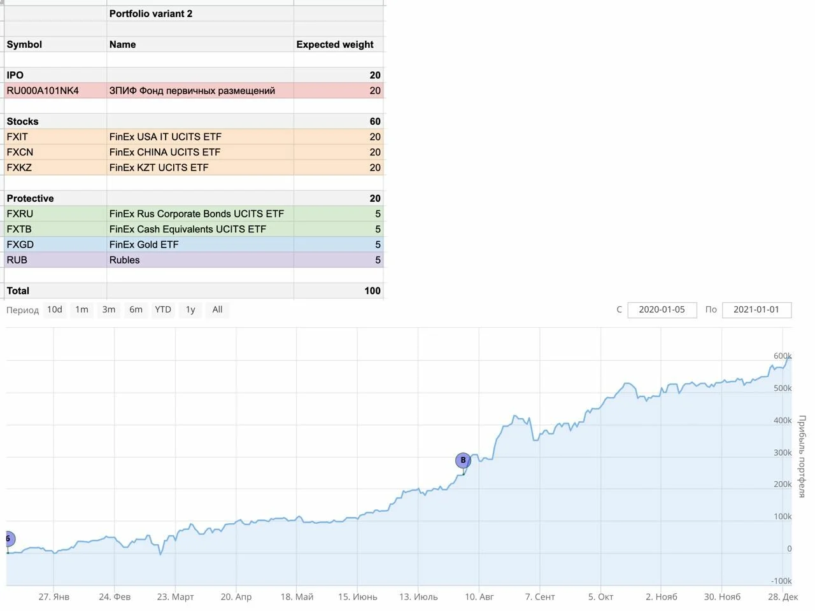
Task: Select the FinEx CHINA UCITS ETF cell
Action: [200, 152]
